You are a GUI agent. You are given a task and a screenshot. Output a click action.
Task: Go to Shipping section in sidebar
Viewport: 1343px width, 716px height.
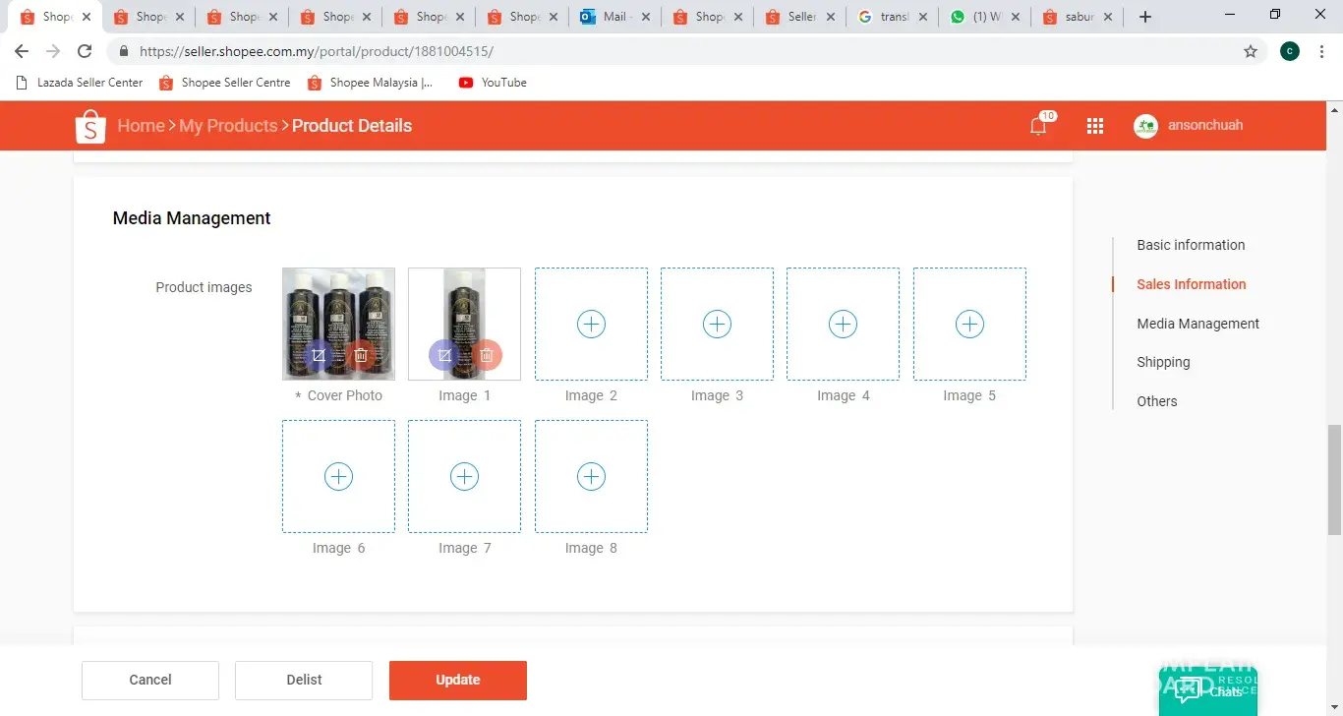pos(1163,362)
